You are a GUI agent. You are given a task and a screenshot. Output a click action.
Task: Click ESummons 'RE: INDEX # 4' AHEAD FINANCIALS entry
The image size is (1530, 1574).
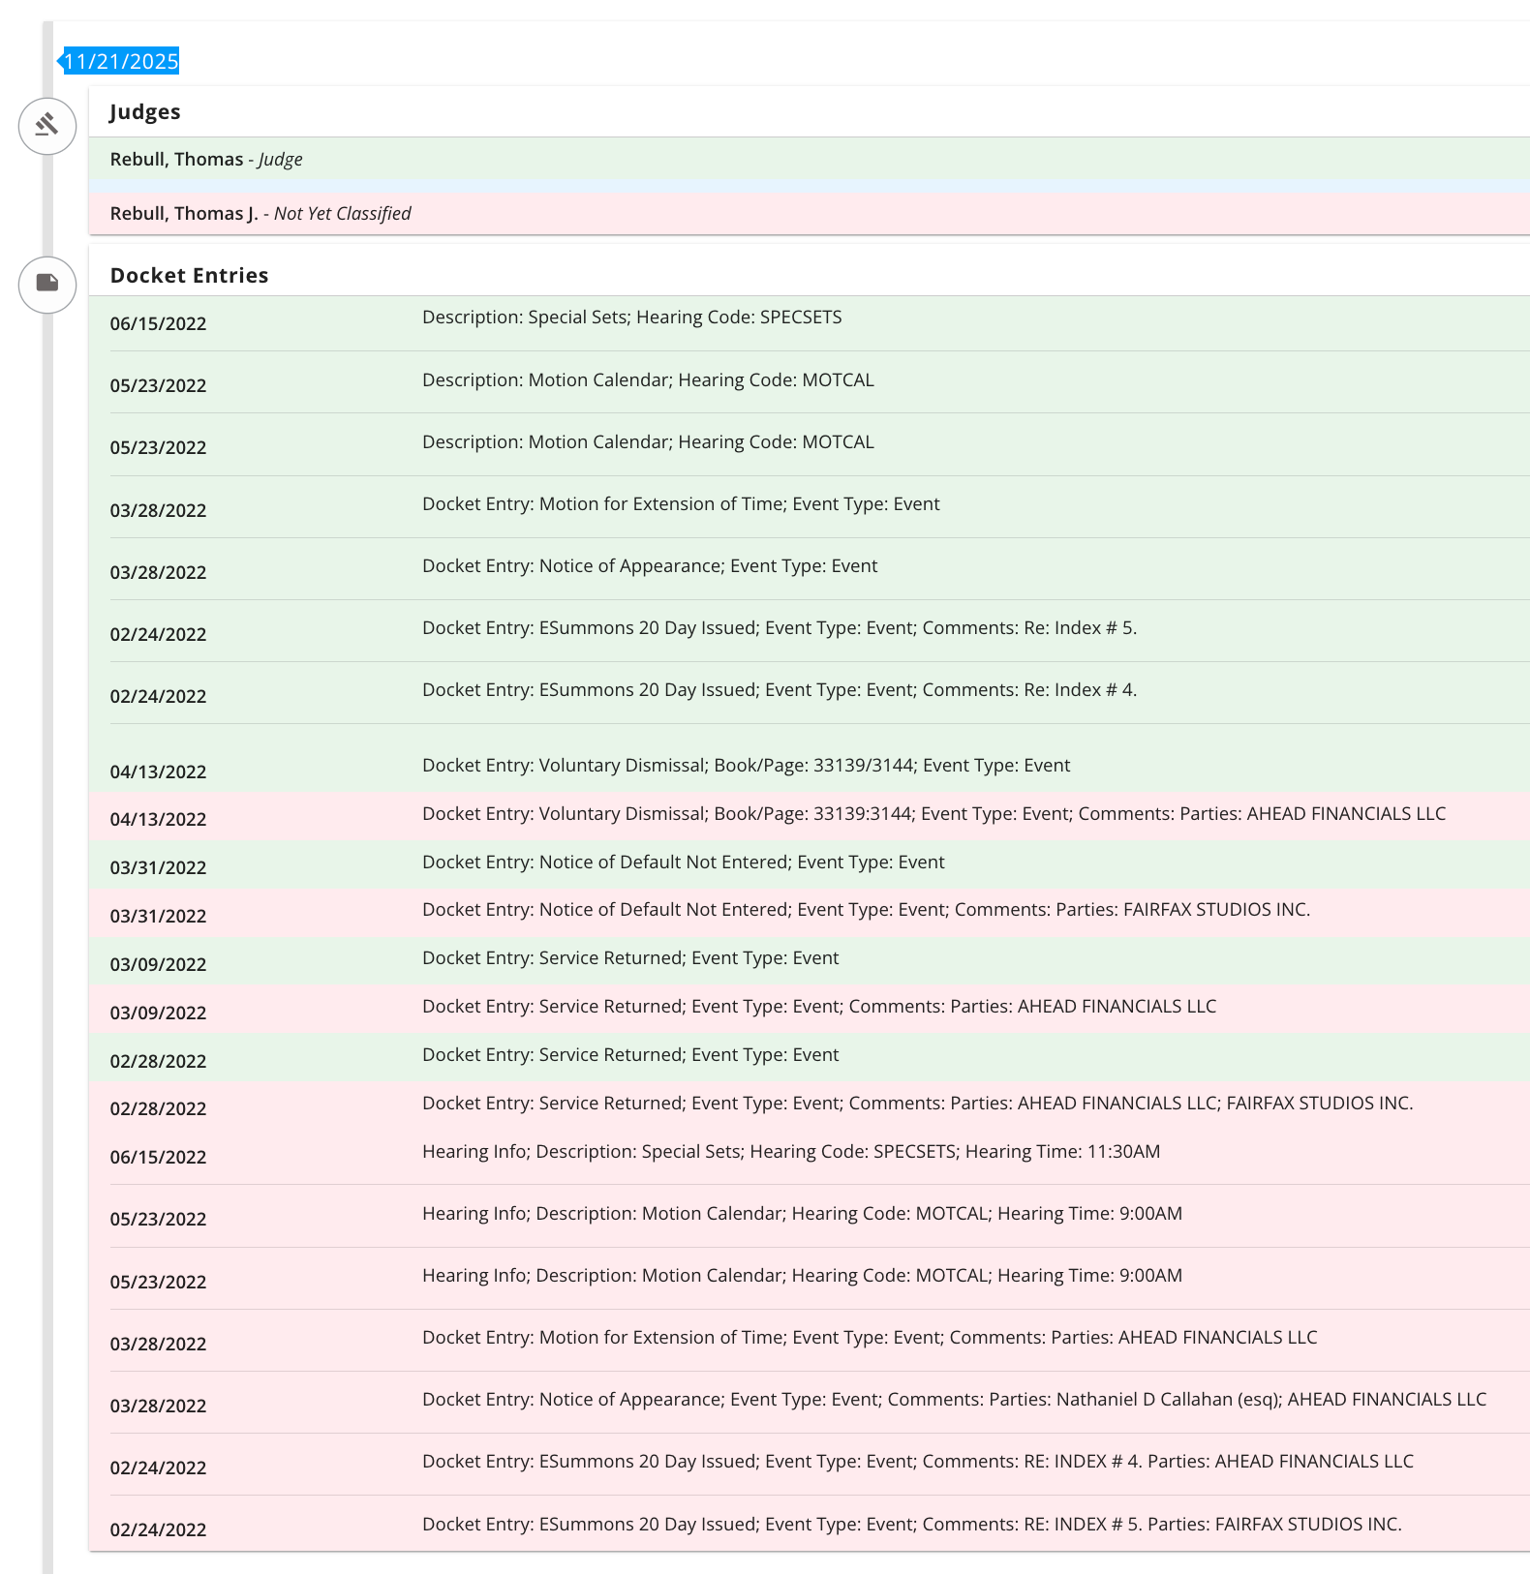pos(917,1462)
